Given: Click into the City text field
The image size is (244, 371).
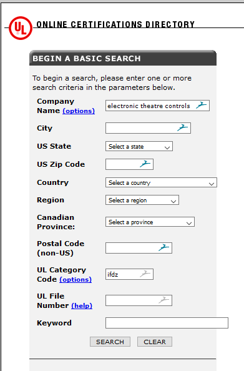Looking at the screenshot, I should click(x=148, y=128).
